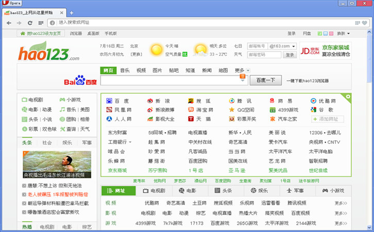Select the green skin color swatch

coord(320,34)
